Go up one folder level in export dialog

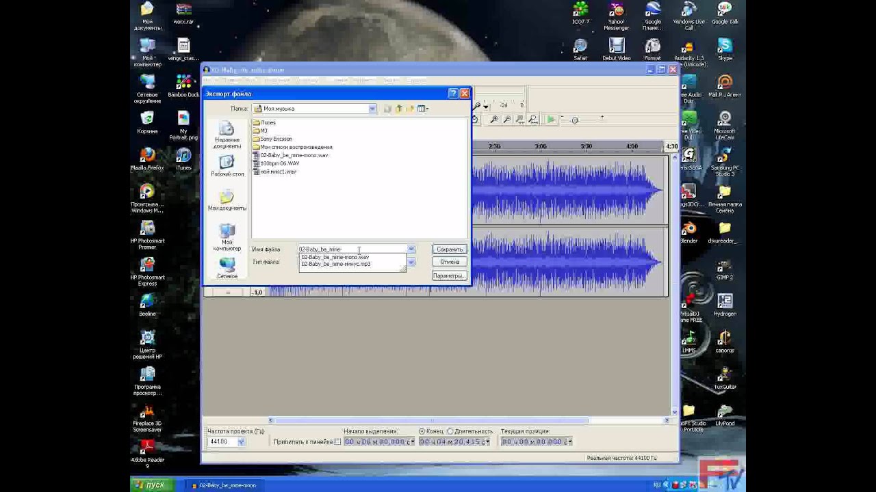click(399, 109)
